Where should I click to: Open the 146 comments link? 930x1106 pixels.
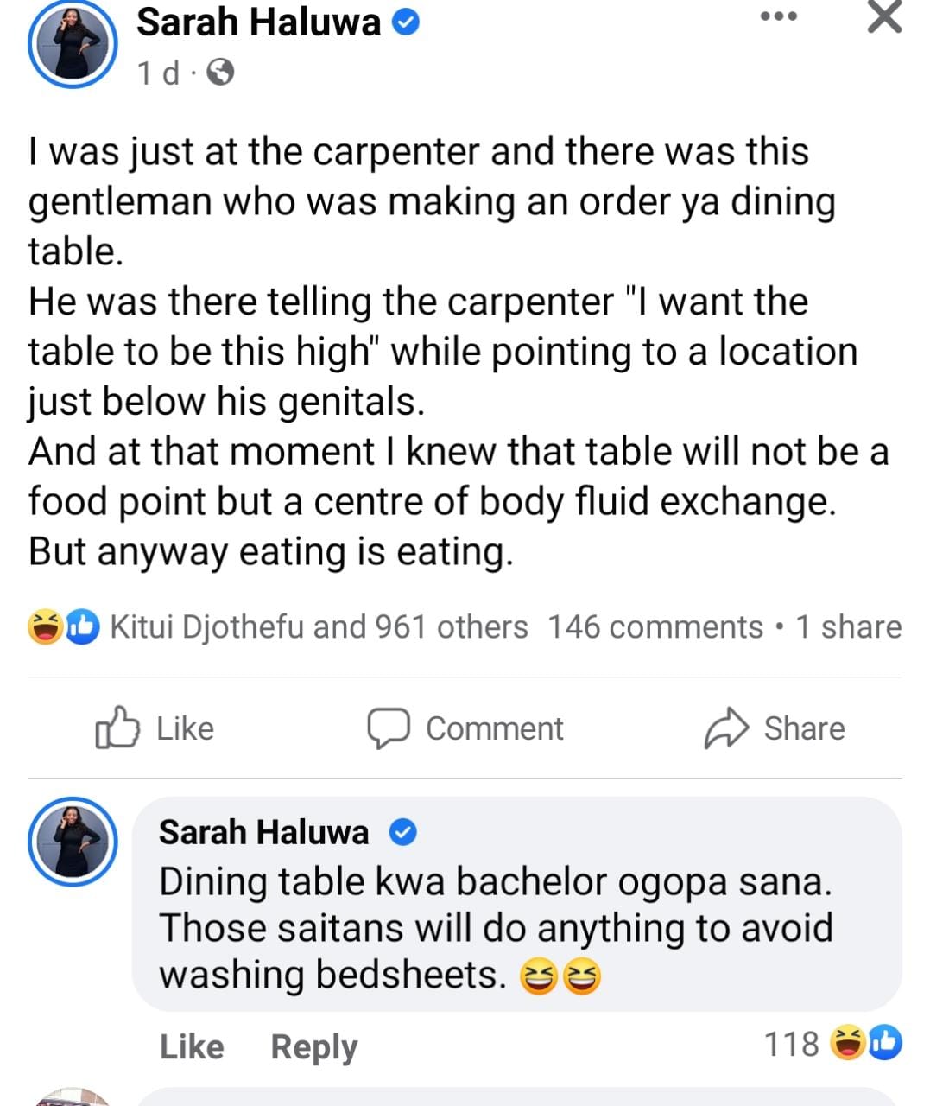(x=655, y=627)
